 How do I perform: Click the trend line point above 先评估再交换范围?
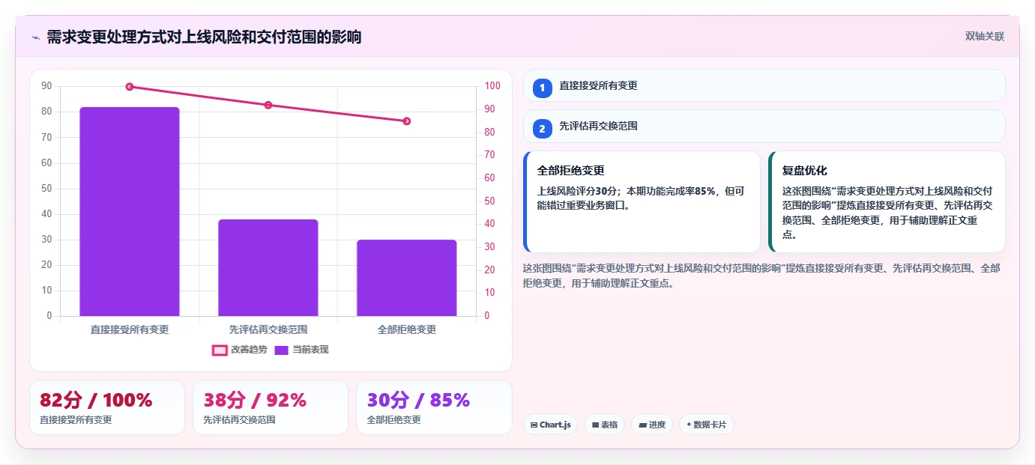(x=268, y=105)
